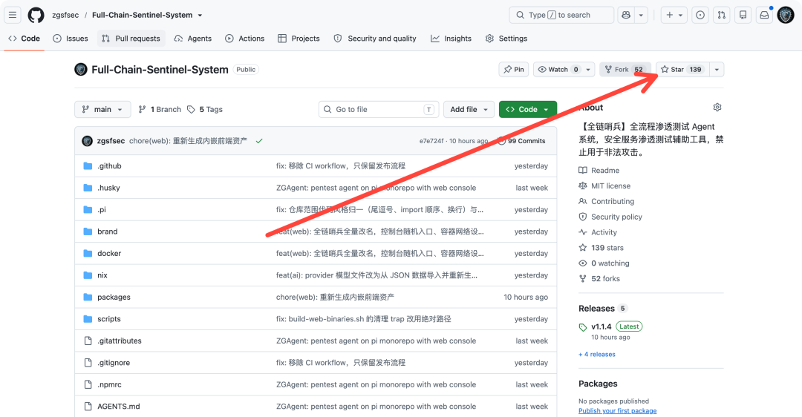Focus the Type / to search box

(561, 15)
